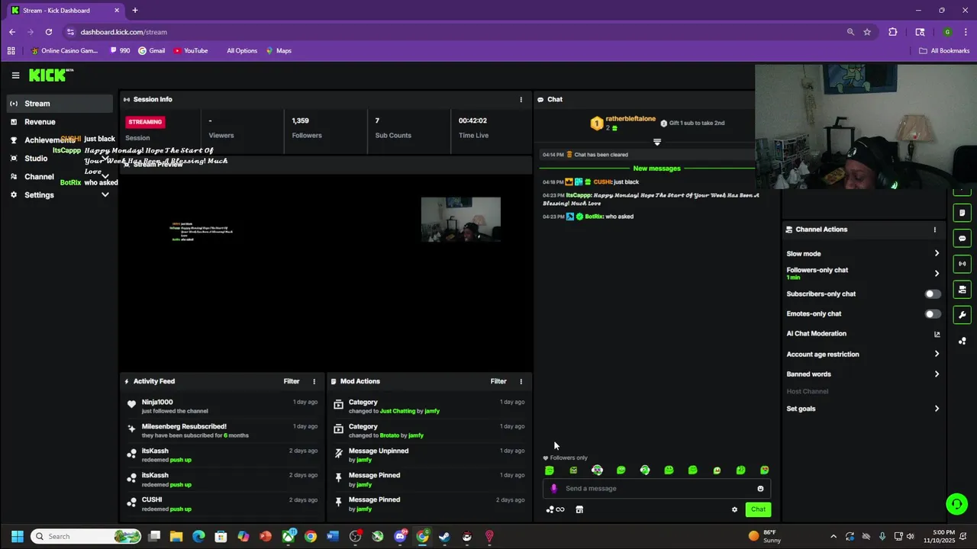Open Maps bookmark
The width and height of the screenshot is (977, 549).
pyautogui.click(x=279, y=51)
